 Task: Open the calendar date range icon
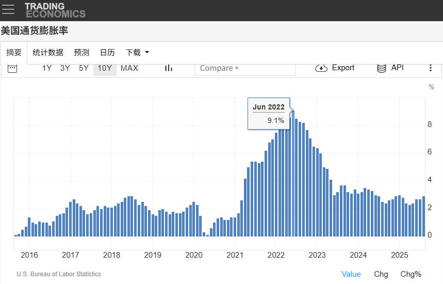coord(12,68)
